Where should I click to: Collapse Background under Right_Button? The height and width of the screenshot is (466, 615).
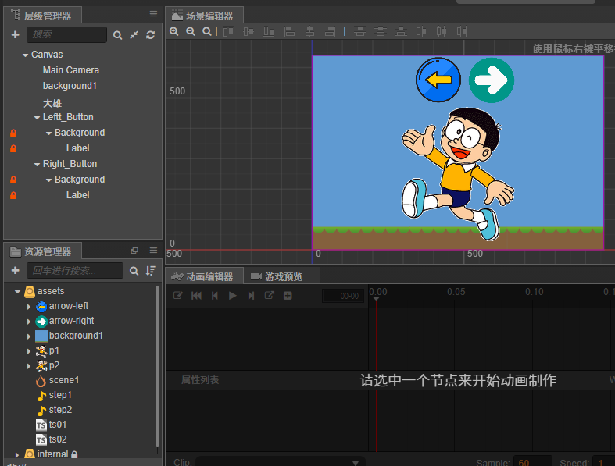tap(48, 180)
